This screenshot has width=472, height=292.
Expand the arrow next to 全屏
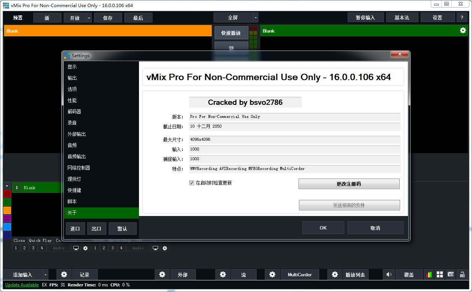click(255, 18)
